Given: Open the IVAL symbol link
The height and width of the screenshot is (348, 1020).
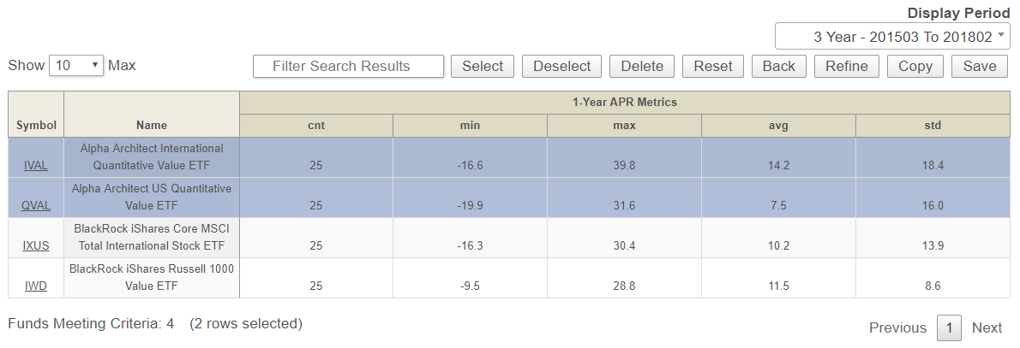Looking at the screenshot, I should tap(35, 166).
